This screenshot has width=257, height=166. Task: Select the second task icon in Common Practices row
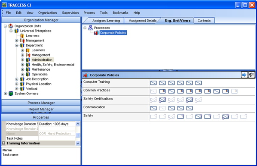(162, 91)
